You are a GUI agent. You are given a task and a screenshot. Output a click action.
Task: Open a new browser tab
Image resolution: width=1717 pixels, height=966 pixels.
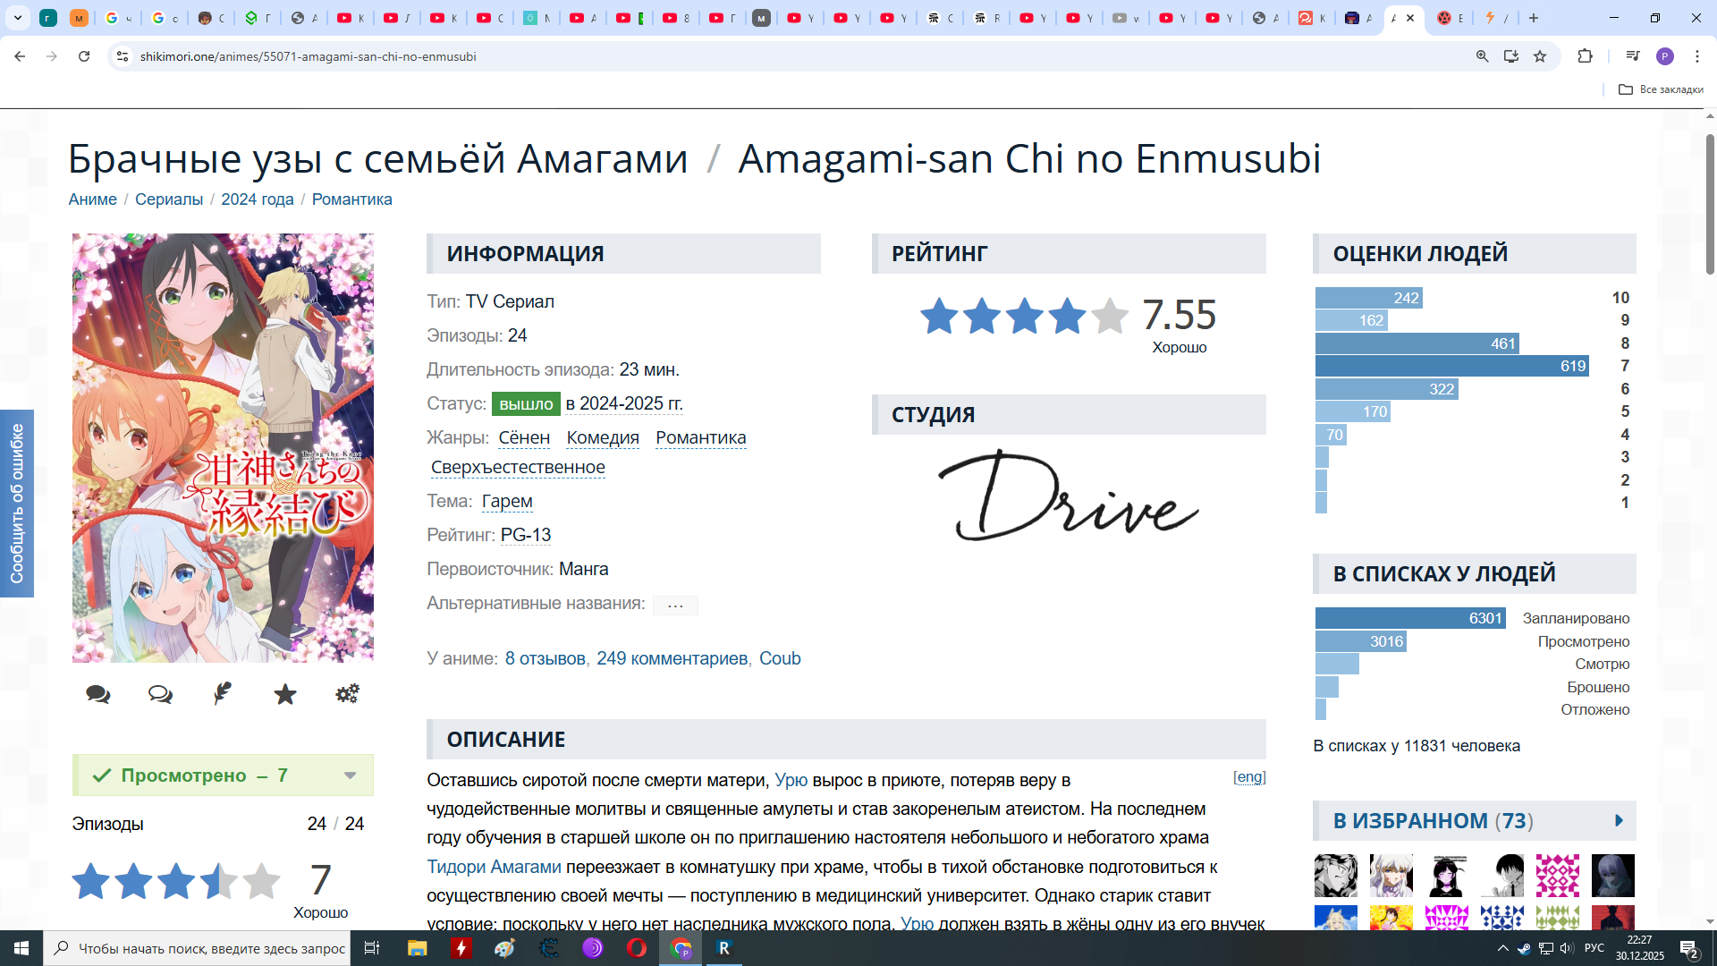click(1534, 18)
